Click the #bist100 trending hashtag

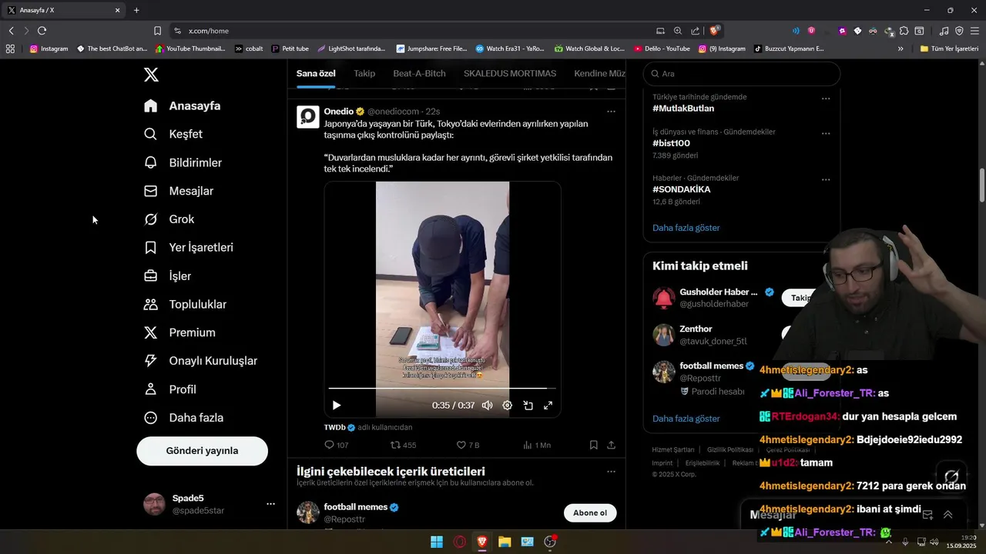671,143
